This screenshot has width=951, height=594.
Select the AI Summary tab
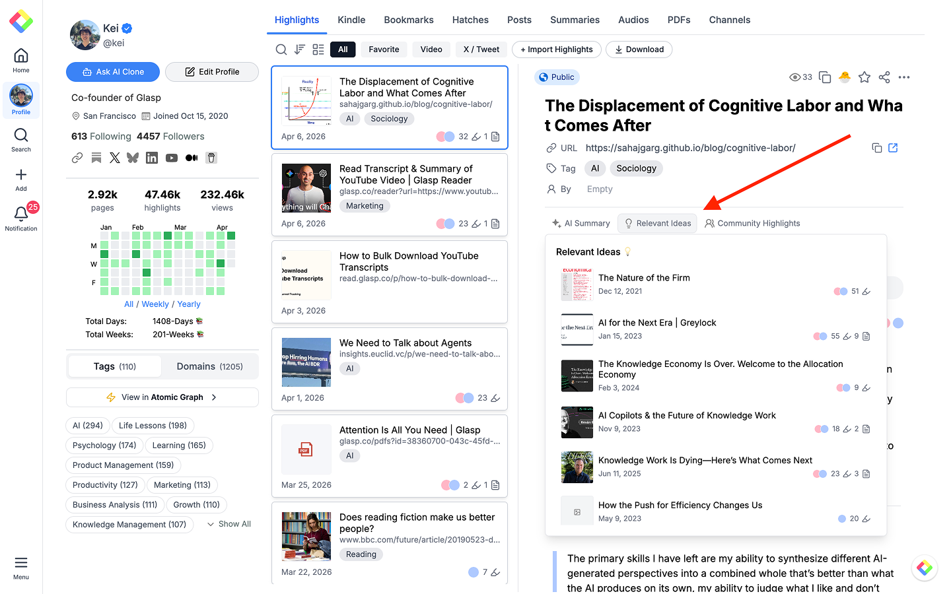pyautogui.click(x=581, y=223)
